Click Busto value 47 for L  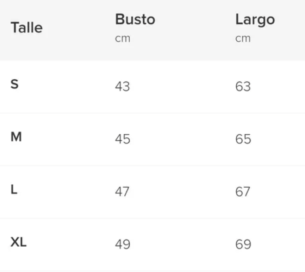[x=122, y=192]
